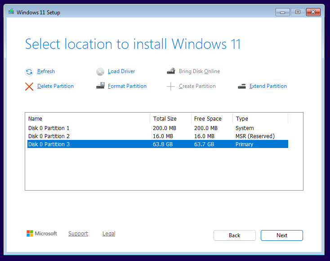Select the Disk 0 Partition 2 row
Viewport: 330px width, 261px height.
(158, 136)
